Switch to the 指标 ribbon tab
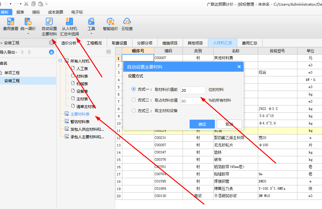 (x=36, y=12)
